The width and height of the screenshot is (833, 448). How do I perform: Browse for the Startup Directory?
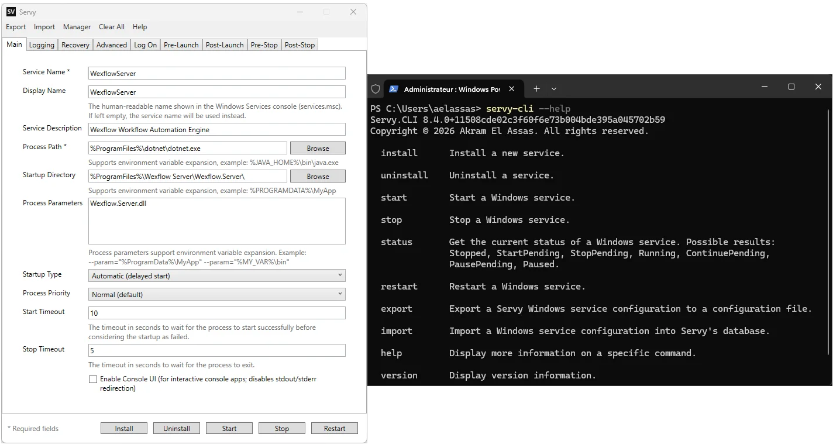tap(318, 176)
